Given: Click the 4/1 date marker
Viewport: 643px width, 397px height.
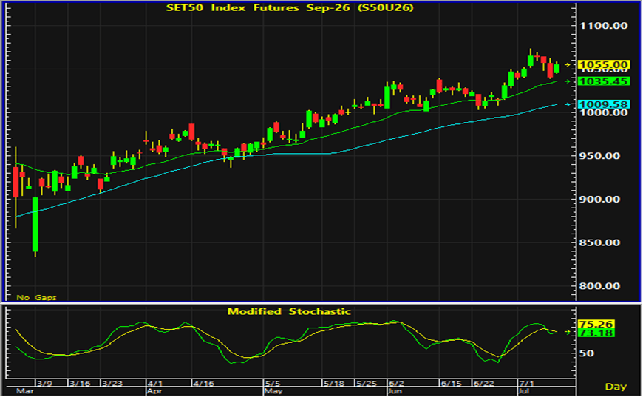Looking at the screenshot, I should click(x=155, y=384).
